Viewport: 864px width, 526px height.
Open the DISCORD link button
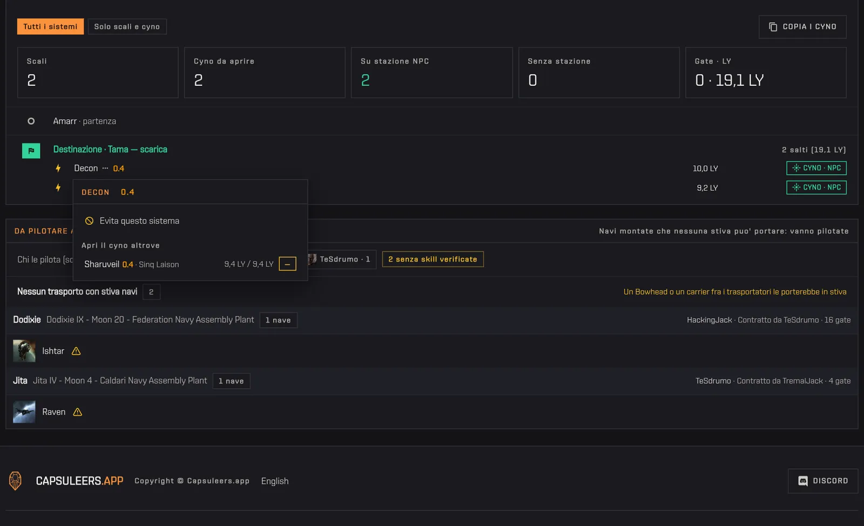[823, 481]
